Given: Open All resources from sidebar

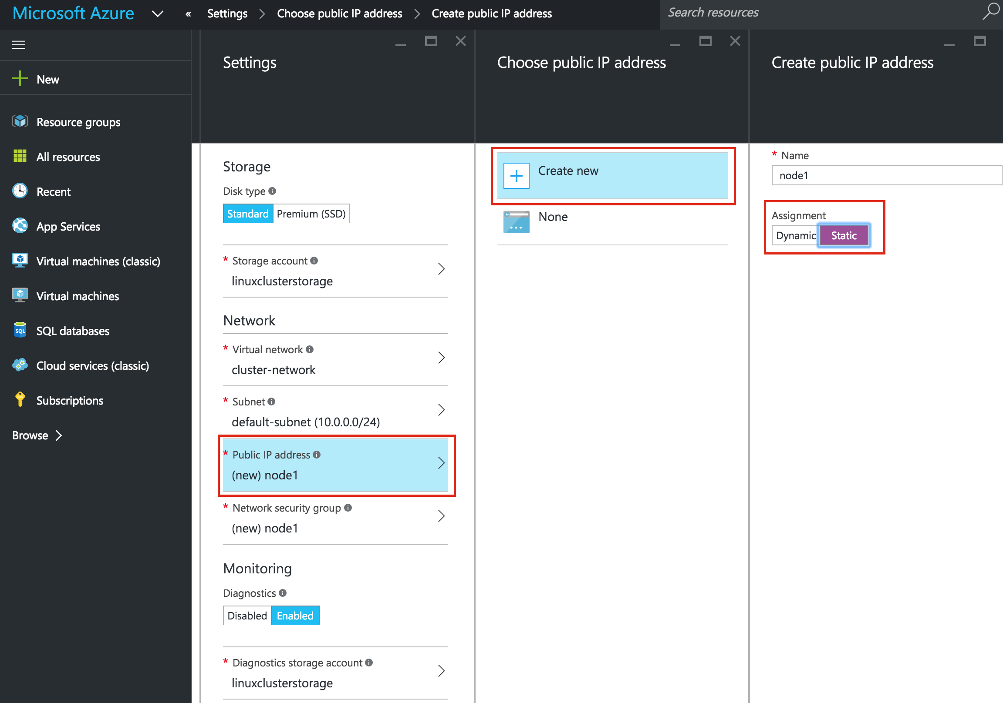Looking at the screenshot, I should click(x=68, y=157).
